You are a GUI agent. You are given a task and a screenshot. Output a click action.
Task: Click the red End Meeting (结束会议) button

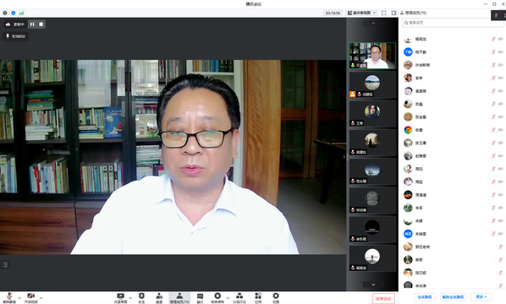(383, 299)
